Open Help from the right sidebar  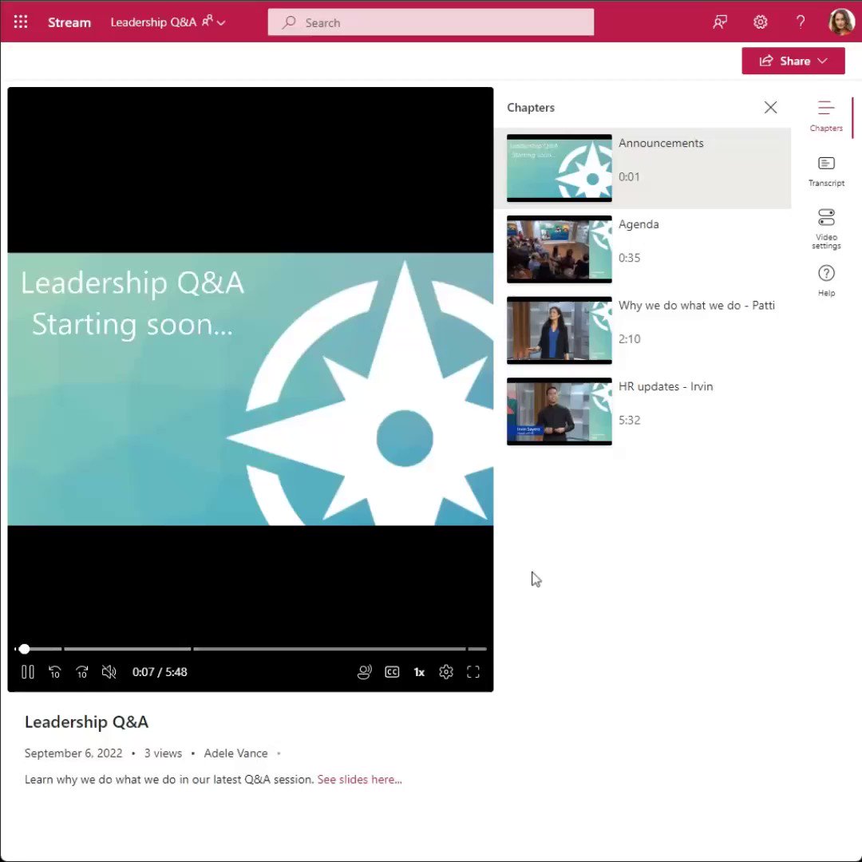[826, 279]
